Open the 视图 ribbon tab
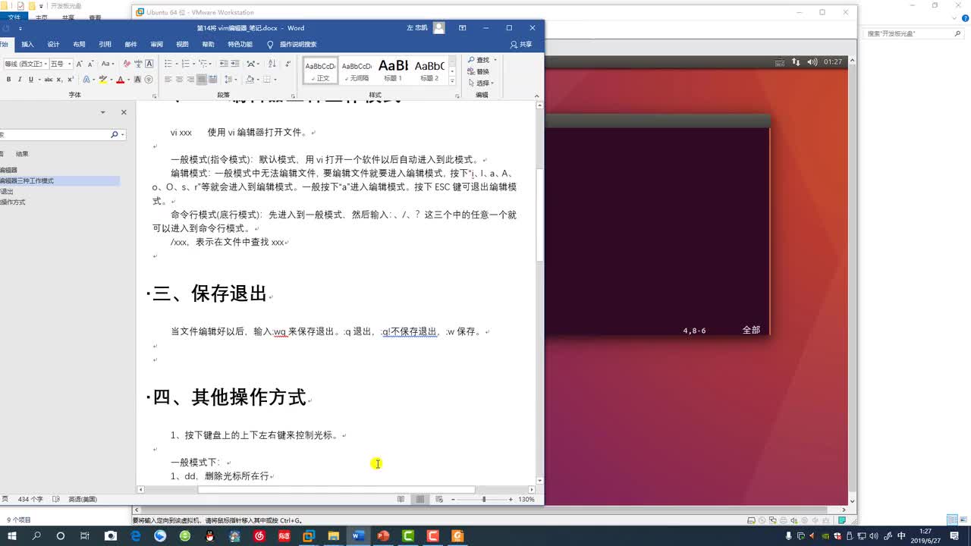This screenshot has width=971, height=546. pyautogui.click(x=182, y=45)
